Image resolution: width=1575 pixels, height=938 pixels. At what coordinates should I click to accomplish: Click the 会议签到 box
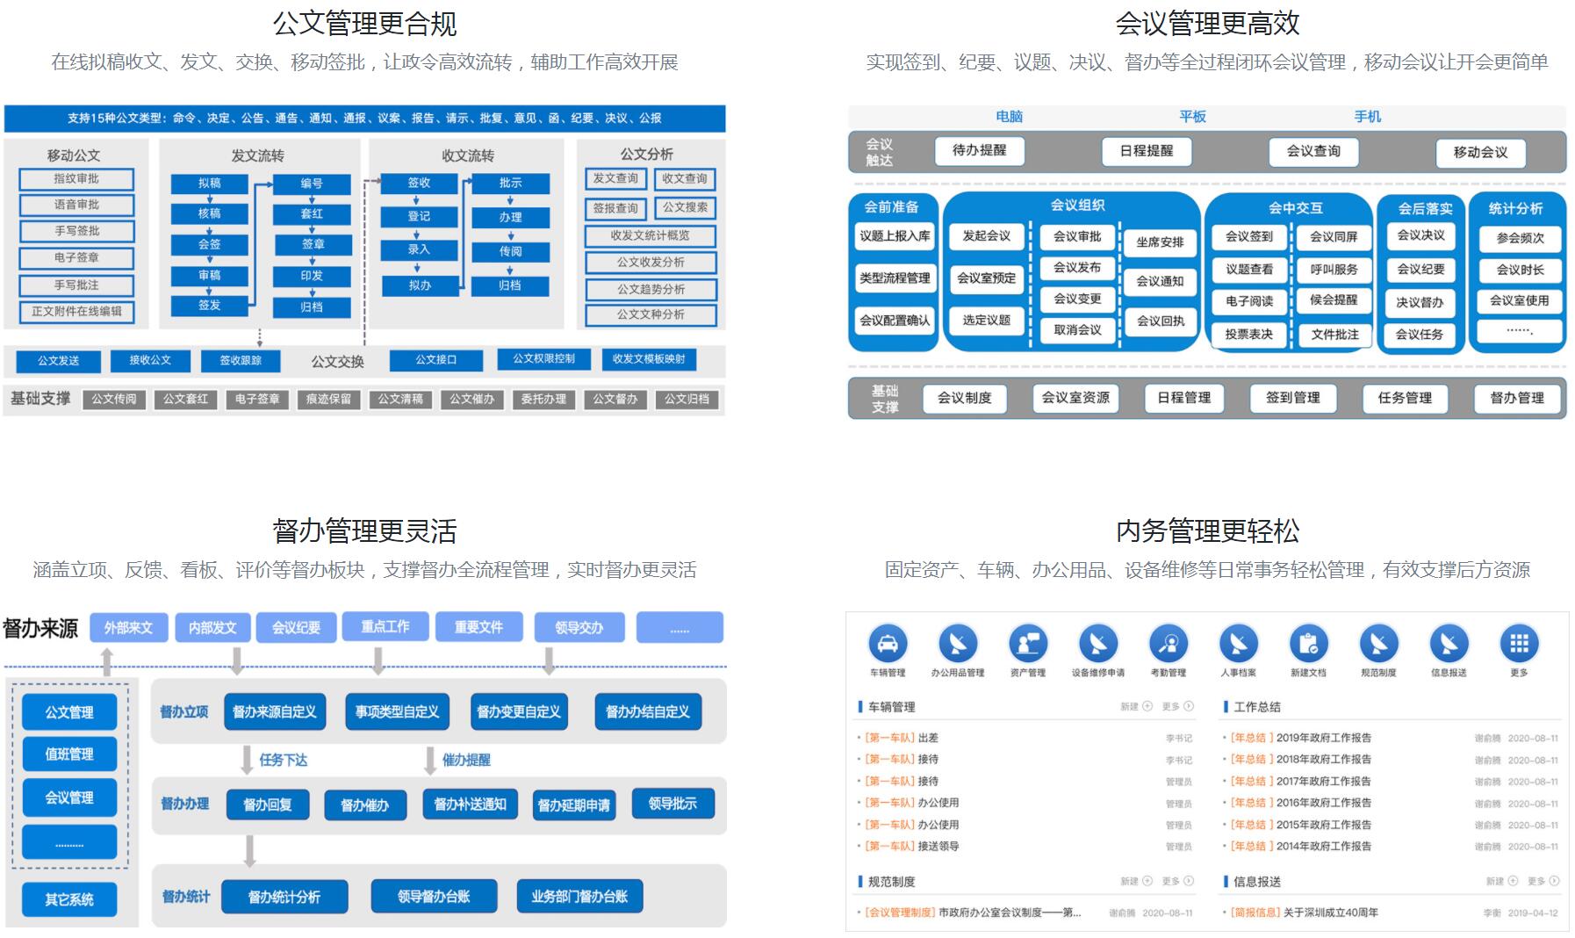(x=1249, y=236)
